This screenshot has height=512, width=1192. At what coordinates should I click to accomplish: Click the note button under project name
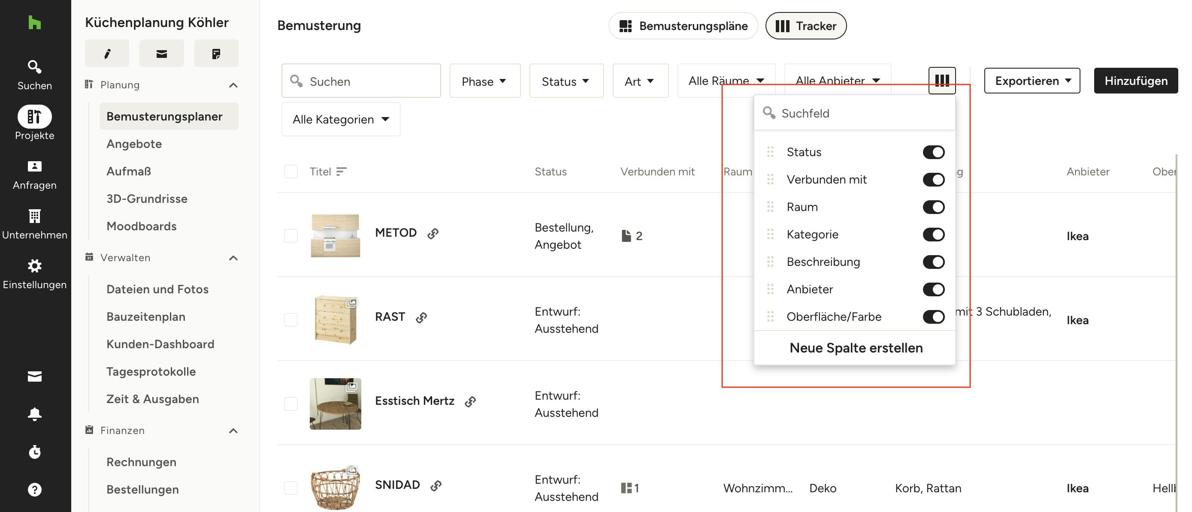coord(216,54)
